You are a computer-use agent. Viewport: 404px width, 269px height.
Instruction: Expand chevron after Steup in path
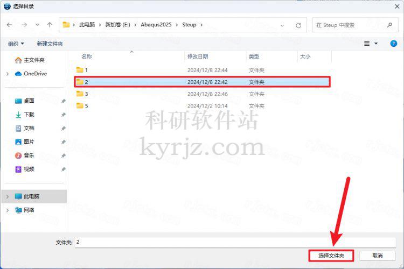pos(201,25)
